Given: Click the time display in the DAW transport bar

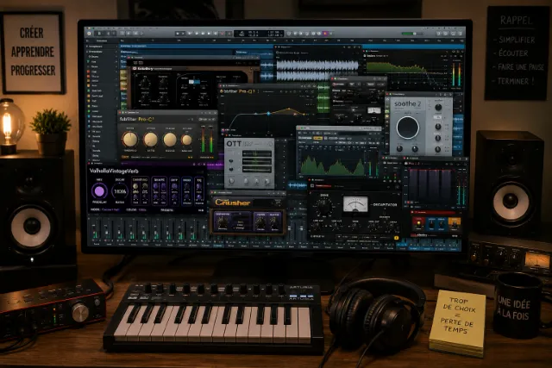Looking at the screenshot, I should 259,34.
